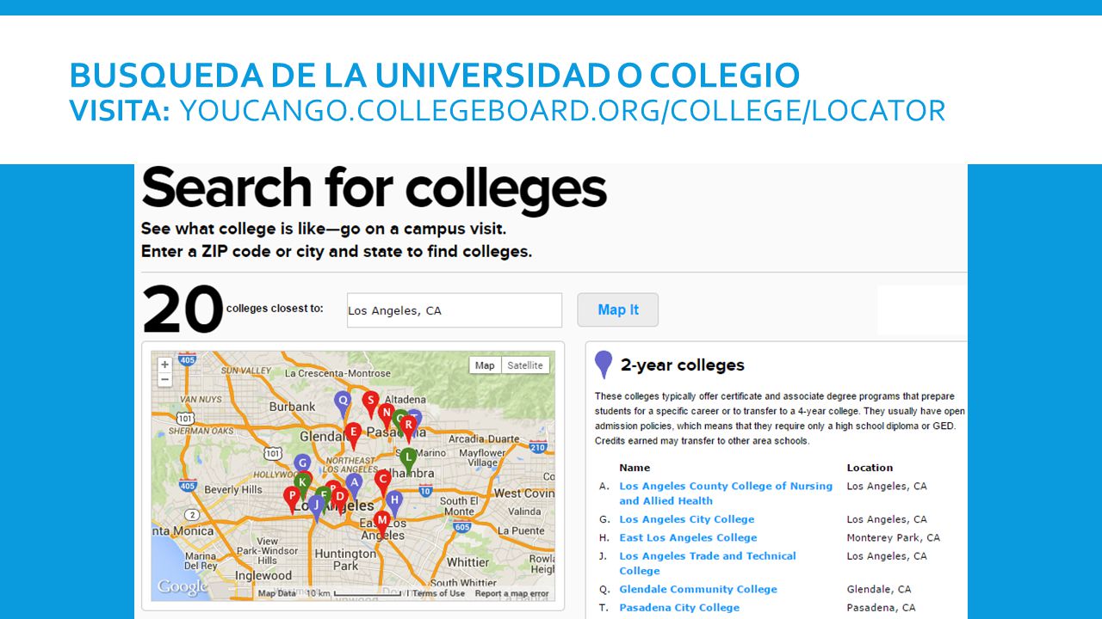The image size is (1102, 619).
Task: Open East Los Angeles College link
Action: pos(688,537)
